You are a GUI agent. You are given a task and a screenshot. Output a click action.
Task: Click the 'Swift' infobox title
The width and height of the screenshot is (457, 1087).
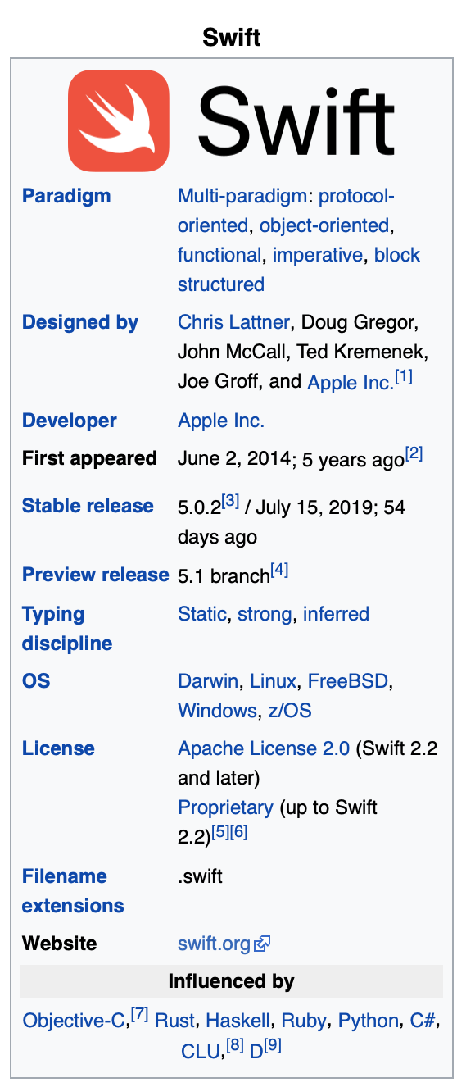(232, 37)
